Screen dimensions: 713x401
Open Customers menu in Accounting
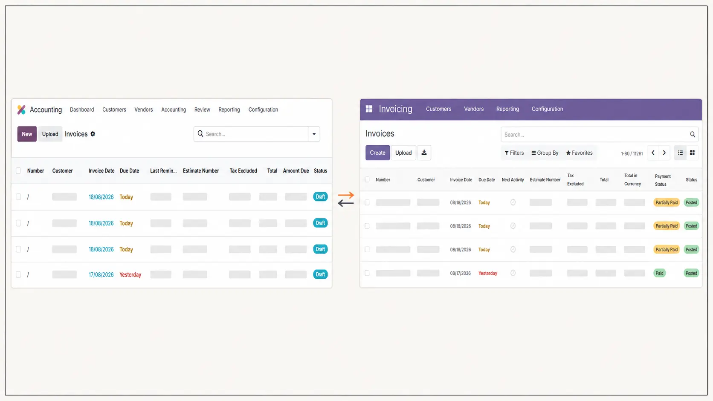[114, 110]
